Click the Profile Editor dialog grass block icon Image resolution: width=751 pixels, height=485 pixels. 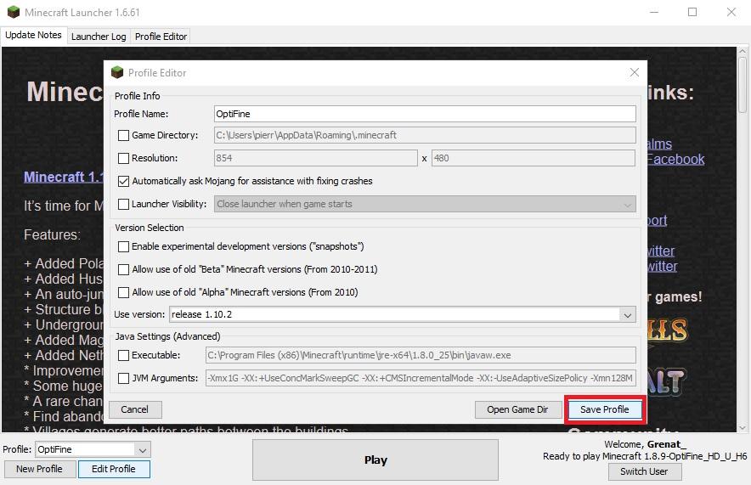tap(117, 72)
